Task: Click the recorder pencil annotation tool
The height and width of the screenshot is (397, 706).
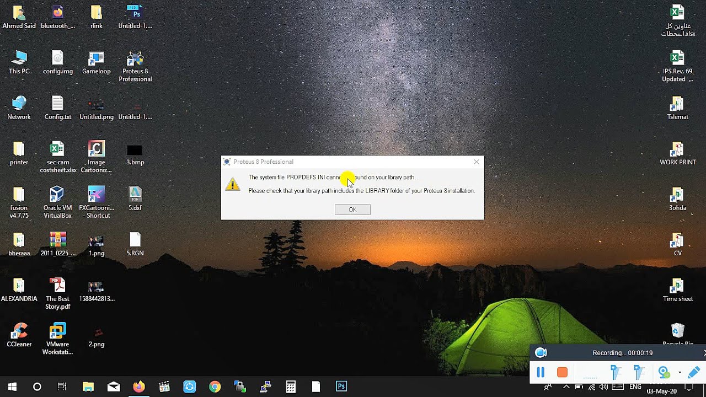Action: (x=694, y=373)
